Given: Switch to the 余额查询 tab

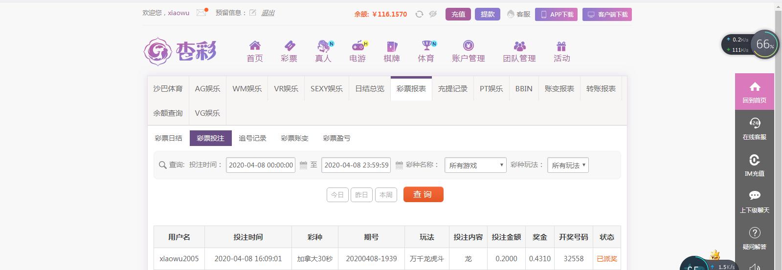Looking at the screenshot, I should tap(168, 113).
